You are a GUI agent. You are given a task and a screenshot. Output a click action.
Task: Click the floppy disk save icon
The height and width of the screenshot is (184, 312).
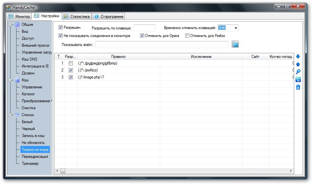[x=298, y=79]
